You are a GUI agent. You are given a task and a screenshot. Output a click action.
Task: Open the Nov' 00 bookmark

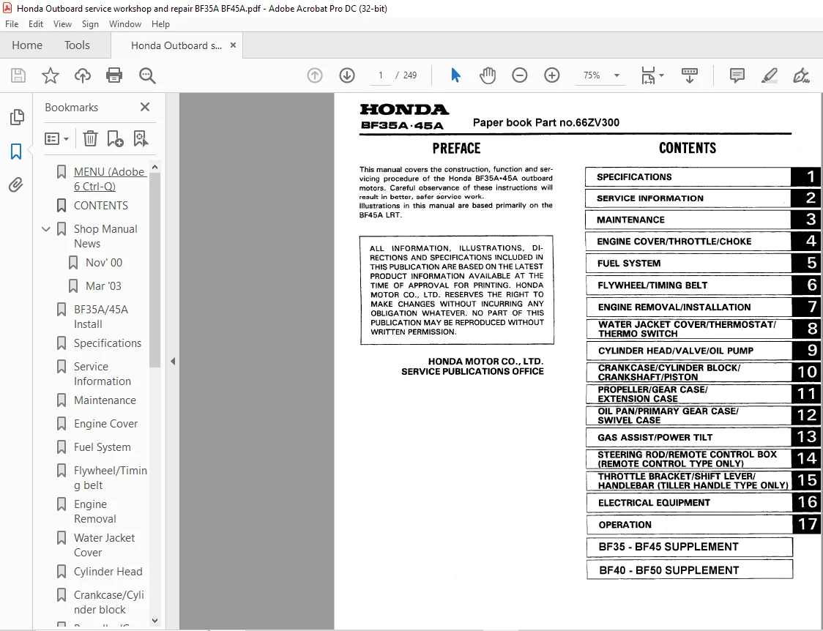104,262
